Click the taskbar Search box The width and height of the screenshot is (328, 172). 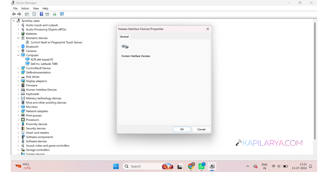148,166
